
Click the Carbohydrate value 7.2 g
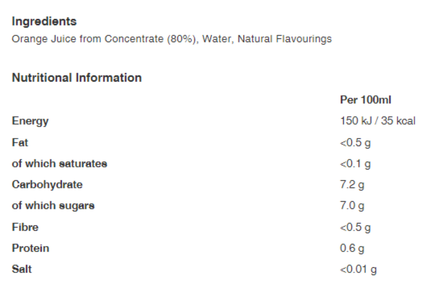click(352, 185)
